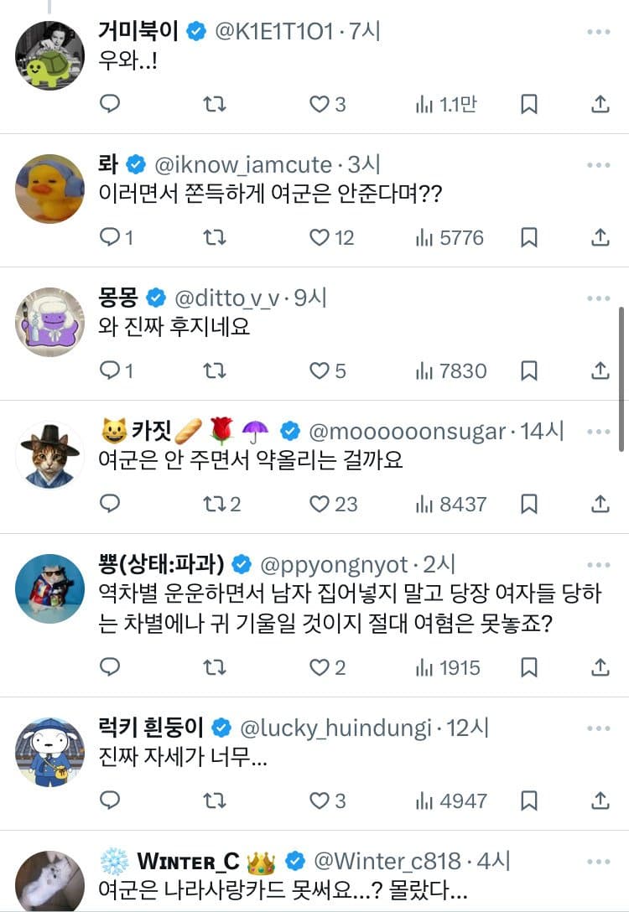
Task: Reply to 카짓's tweet
Action: 110,504
